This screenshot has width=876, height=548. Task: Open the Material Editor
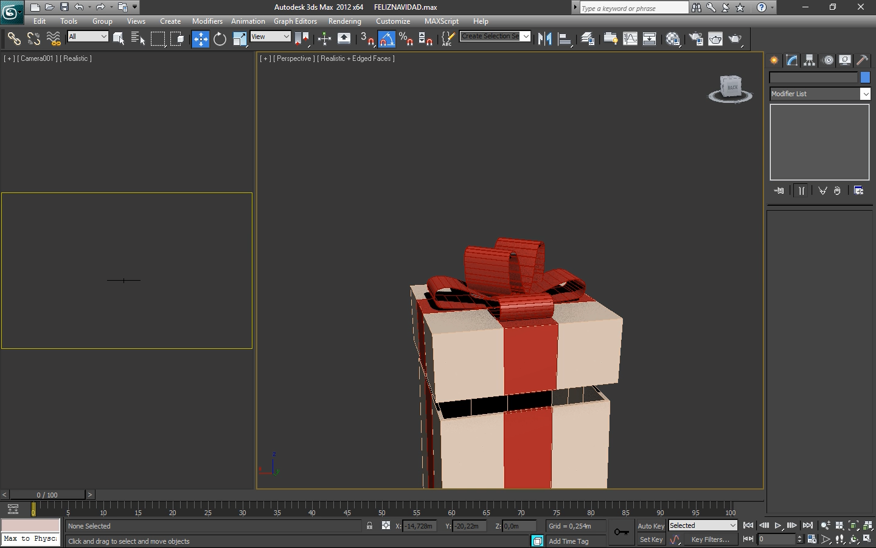click(x=672, y=39)
